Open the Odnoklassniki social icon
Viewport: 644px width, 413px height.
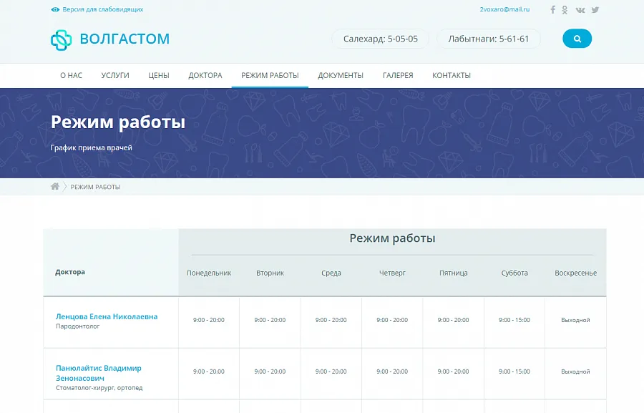pos(565,10)
